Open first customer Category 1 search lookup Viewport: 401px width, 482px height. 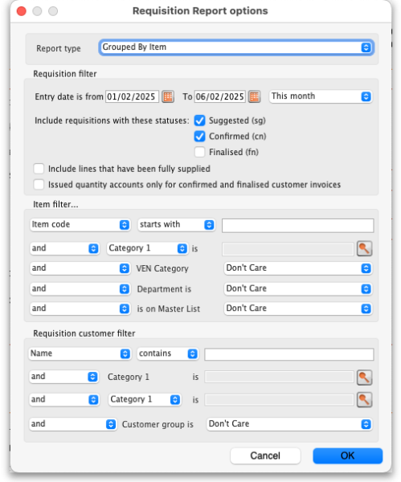click(364, 378)
